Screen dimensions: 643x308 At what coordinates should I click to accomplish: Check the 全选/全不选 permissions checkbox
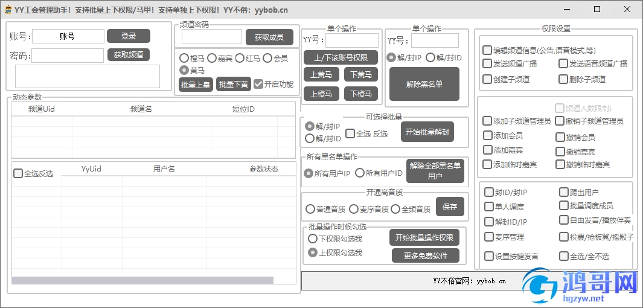563,256
